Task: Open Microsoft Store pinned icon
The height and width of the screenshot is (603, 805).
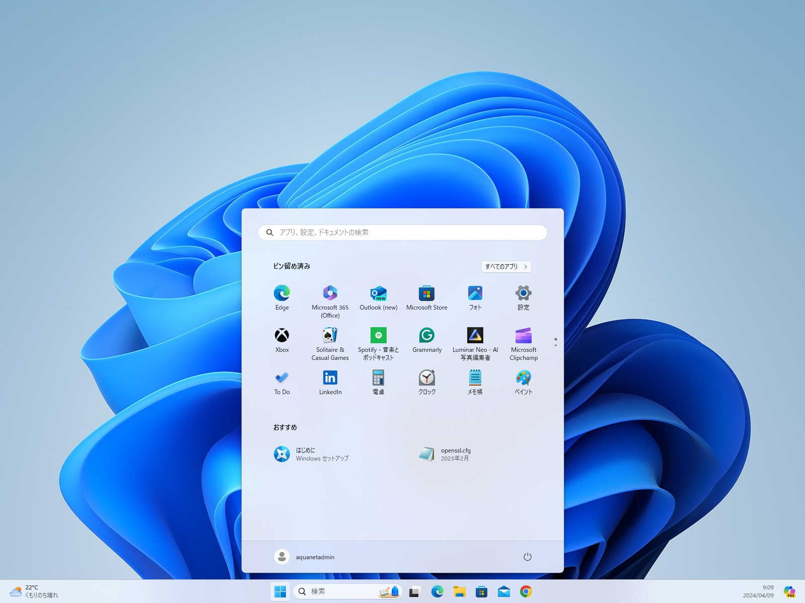Action: (426, 298)
